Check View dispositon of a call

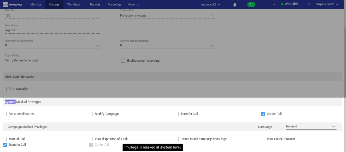(x=91, y=139)
